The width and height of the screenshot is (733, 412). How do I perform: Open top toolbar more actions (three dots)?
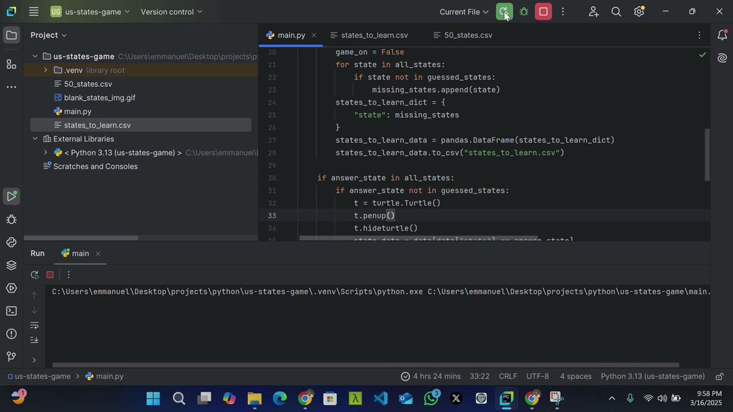[563, 12]
